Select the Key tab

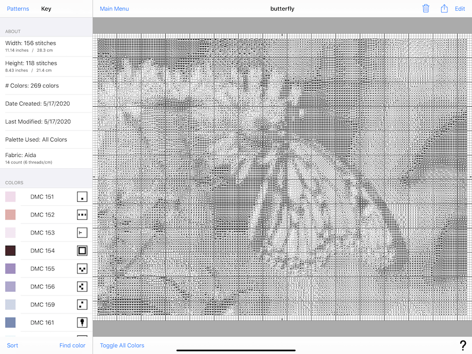tap(46, 9)
